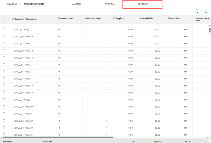The image size is (211, 143).
Task: Open filter for % Complete column
Action: [x=134, y=19]
